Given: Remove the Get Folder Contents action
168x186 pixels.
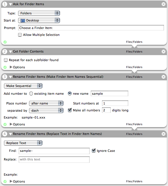Looking at the screenshot, I should pyautogui.click(x=163, y=51).
